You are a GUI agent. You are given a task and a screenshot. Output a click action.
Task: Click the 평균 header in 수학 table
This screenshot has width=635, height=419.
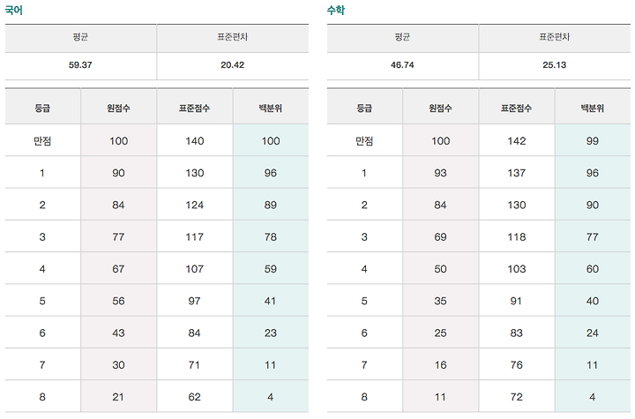tap(402, 37)
